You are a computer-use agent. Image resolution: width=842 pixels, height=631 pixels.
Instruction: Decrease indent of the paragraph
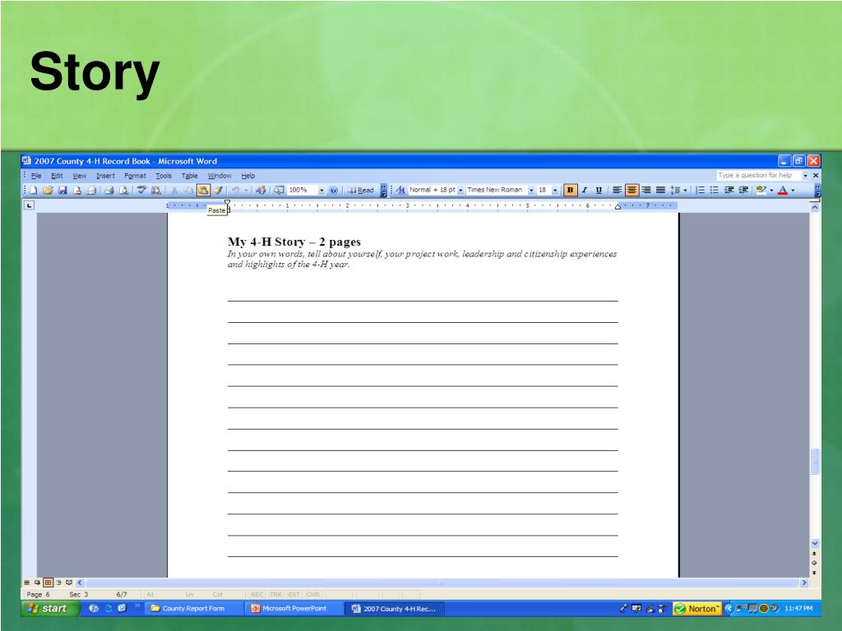(x=729, y=190)
